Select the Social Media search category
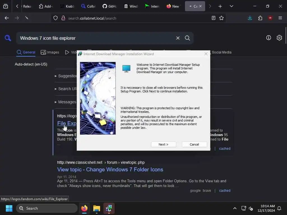The image size is (287, 215). (221, 52)
